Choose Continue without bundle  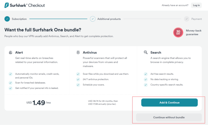click(x=169, y=117)
